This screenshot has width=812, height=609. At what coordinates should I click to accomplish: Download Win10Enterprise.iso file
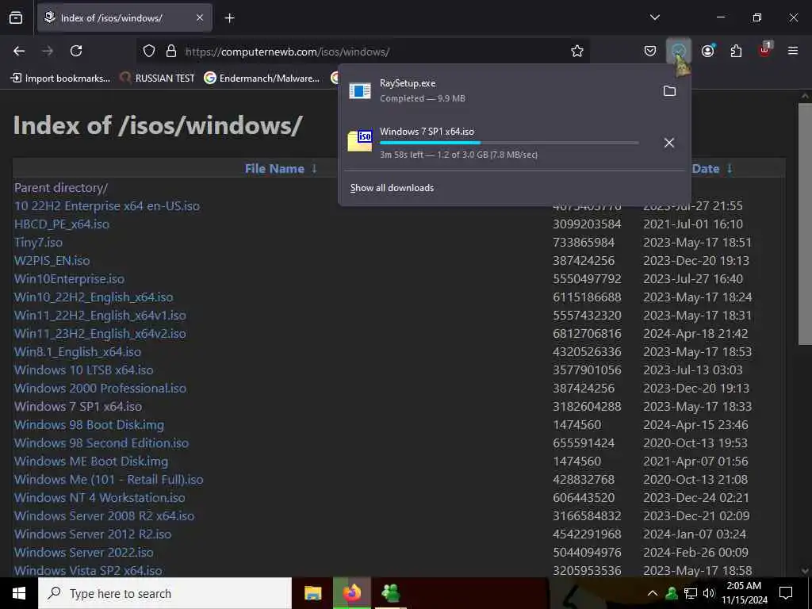pos(69,278)
